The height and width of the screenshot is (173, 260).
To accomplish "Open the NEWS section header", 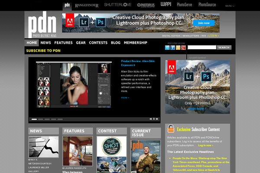I will click(44, 131).
